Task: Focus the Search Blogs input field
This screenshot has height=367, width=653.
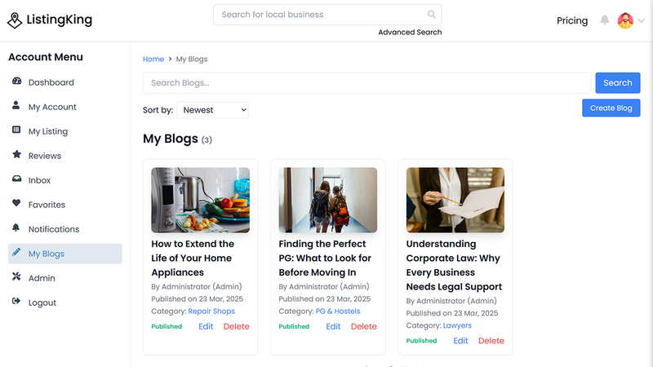Action: point(366,83)
